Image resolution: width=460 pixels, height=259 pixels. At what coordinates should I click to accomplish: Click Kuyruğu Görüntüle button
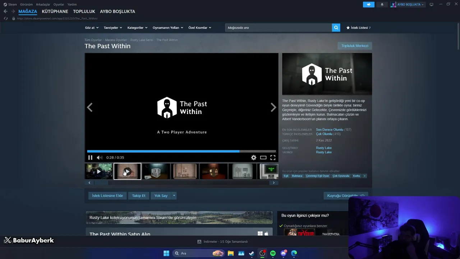point(346,196)
